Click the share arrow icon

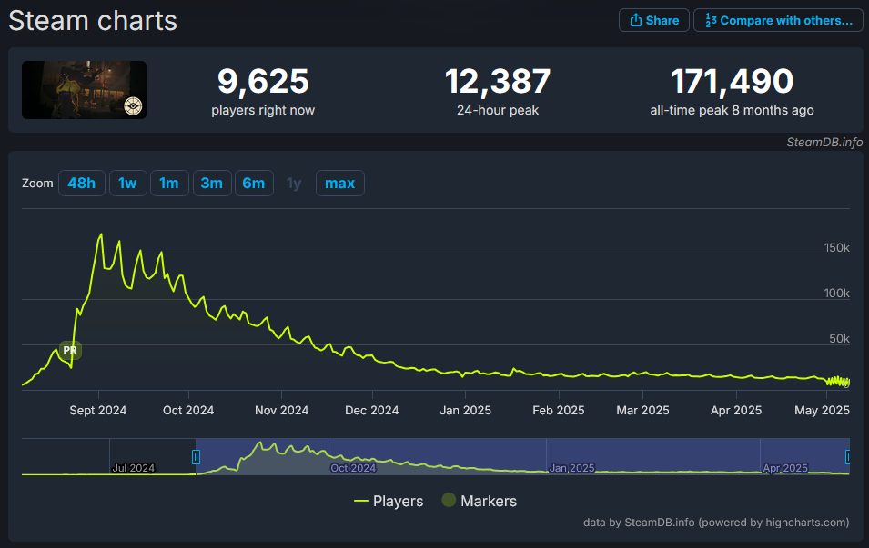click(636, 20)
